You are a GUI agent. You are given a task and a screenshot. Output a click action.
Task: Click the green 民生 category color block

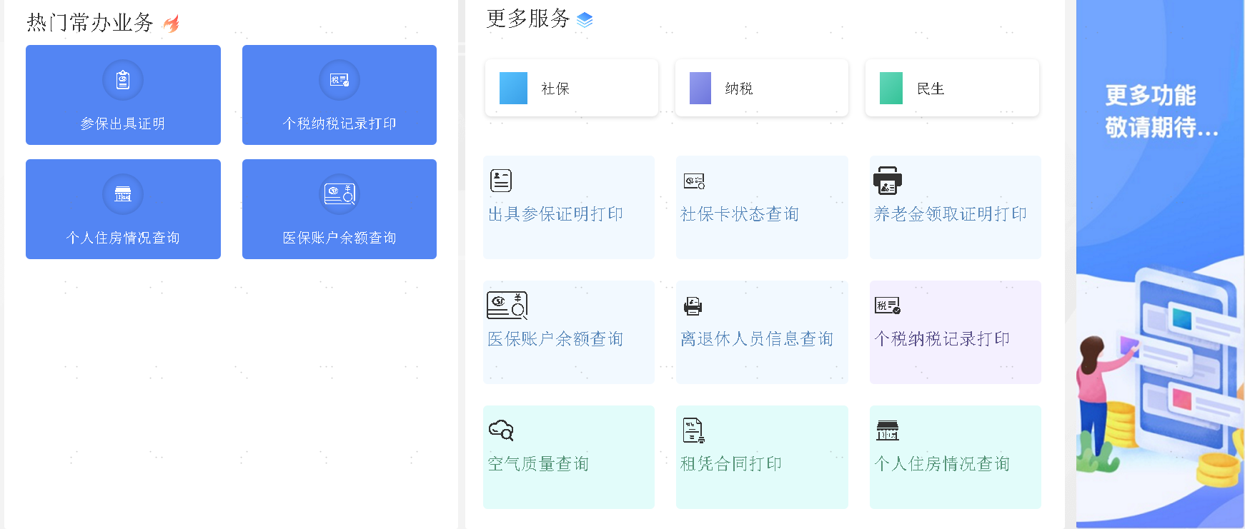tap(891, 89)
